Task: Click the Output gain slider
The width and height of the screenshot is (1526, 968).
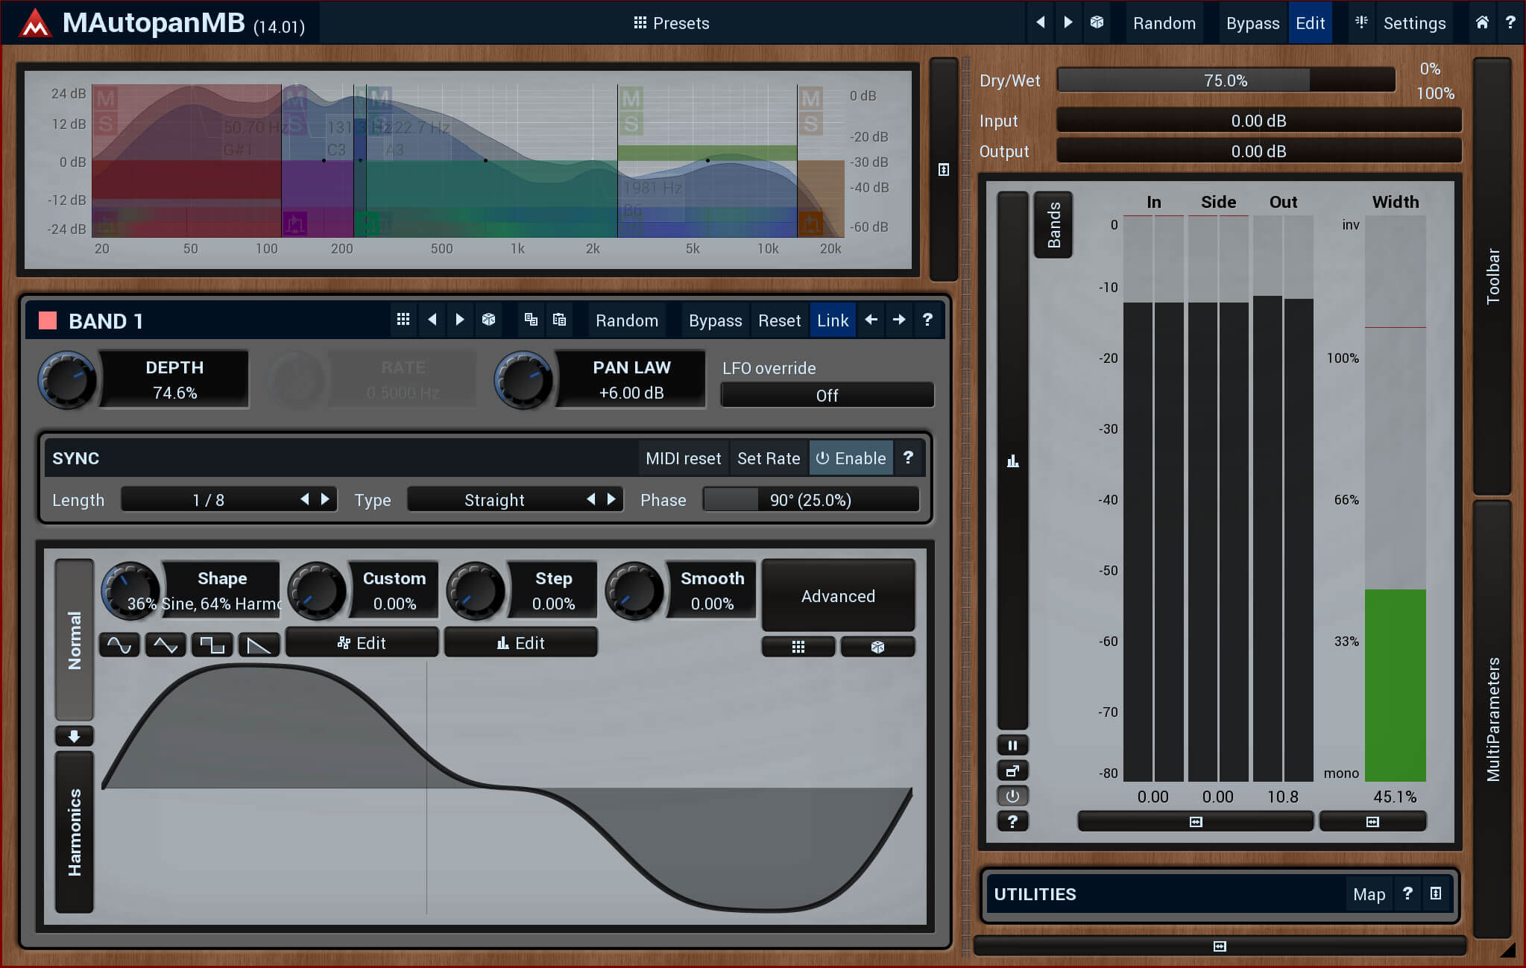Action: pyautogui.click(x=1258, y=151)
